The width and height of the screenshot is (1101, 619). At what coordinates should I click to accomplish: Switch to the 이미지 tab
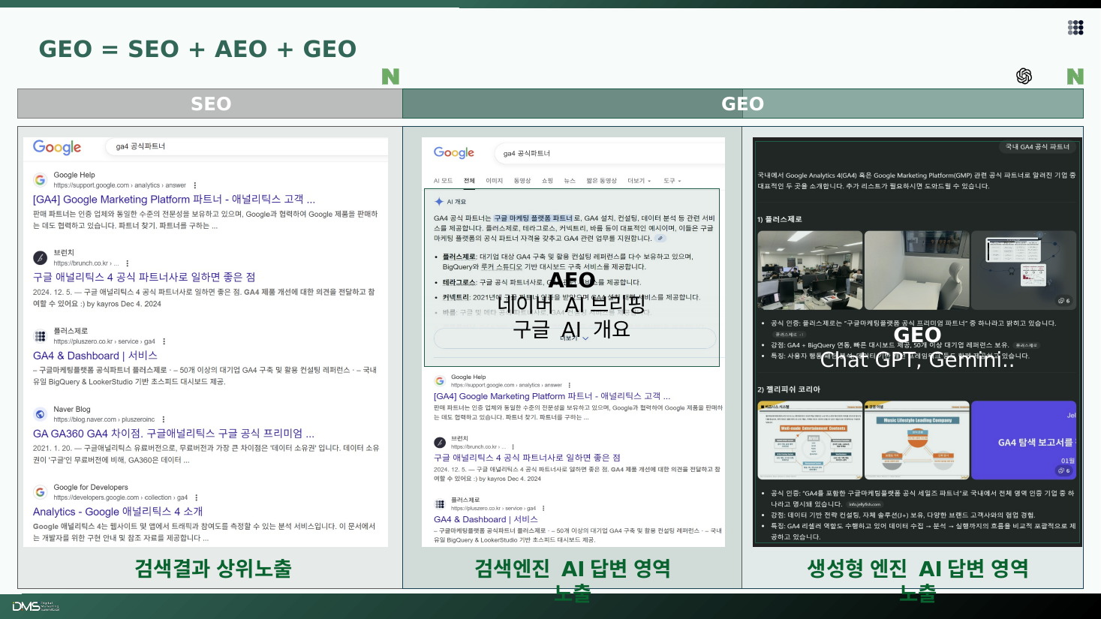point(494,181)
